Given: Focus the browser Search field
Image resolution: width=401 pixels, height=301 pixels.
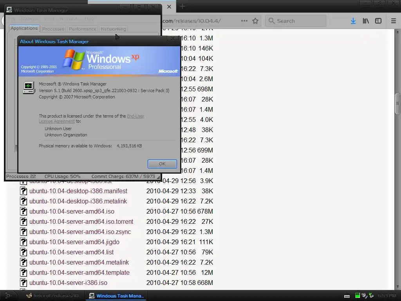Looking at the screenshot, I should click(x=296, y=21).
